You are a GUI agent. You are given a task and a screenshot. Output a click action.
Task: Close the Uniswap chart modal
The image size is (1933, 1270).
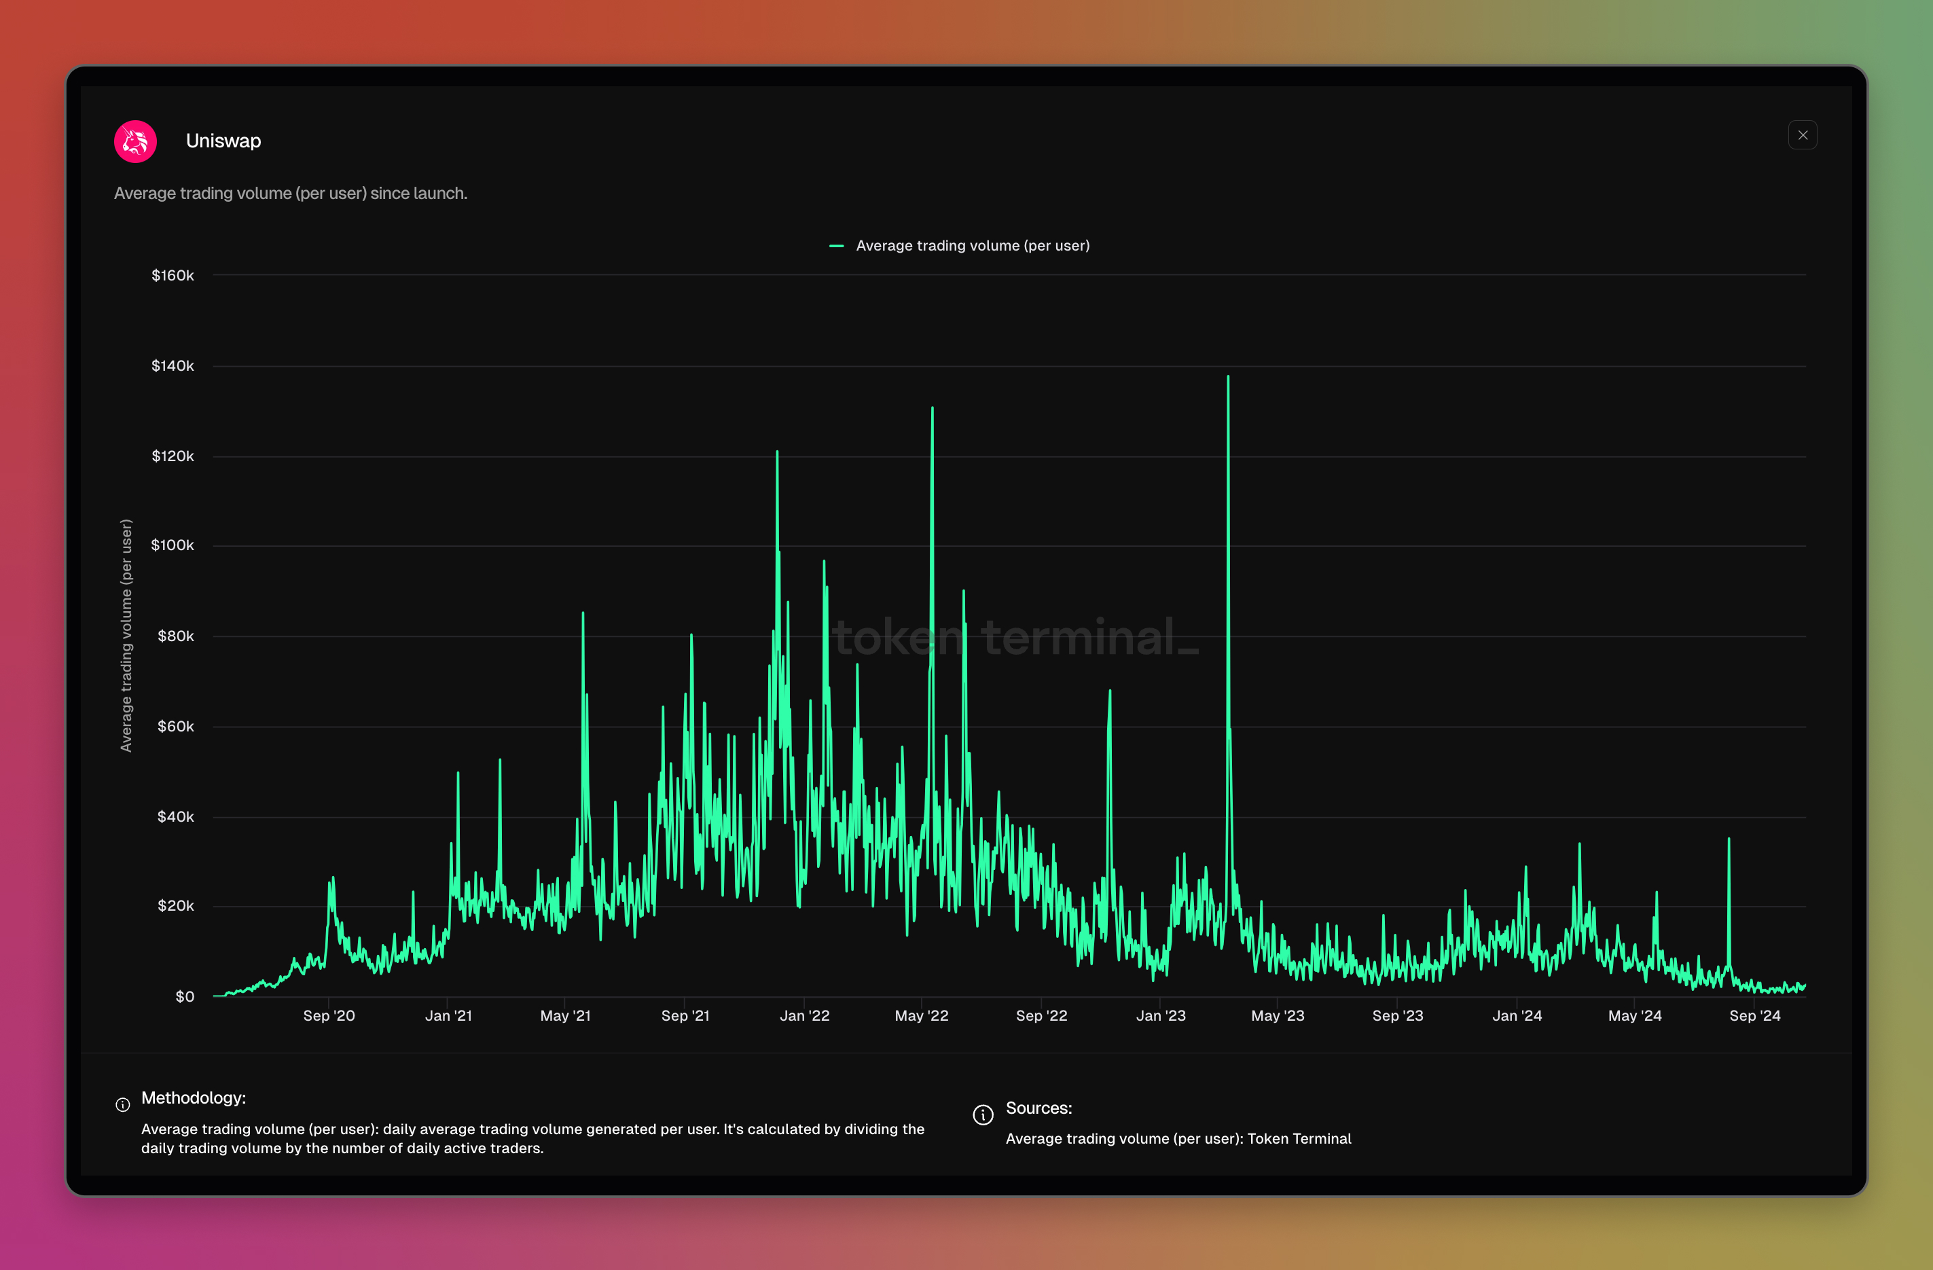[1802, 134]
